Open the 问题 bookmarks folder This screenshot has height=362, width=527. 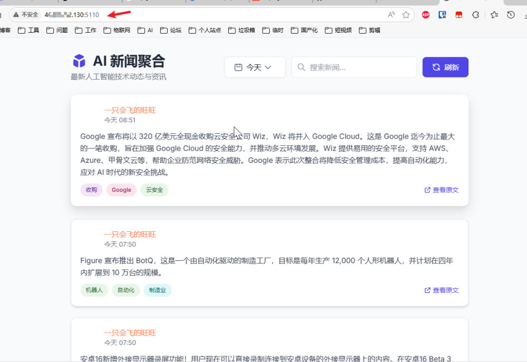click(57, 30)
